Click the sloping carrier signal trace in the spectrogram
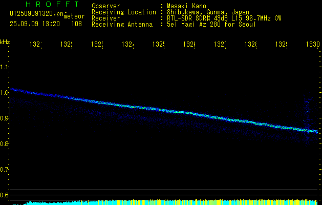 coord(164,110)
